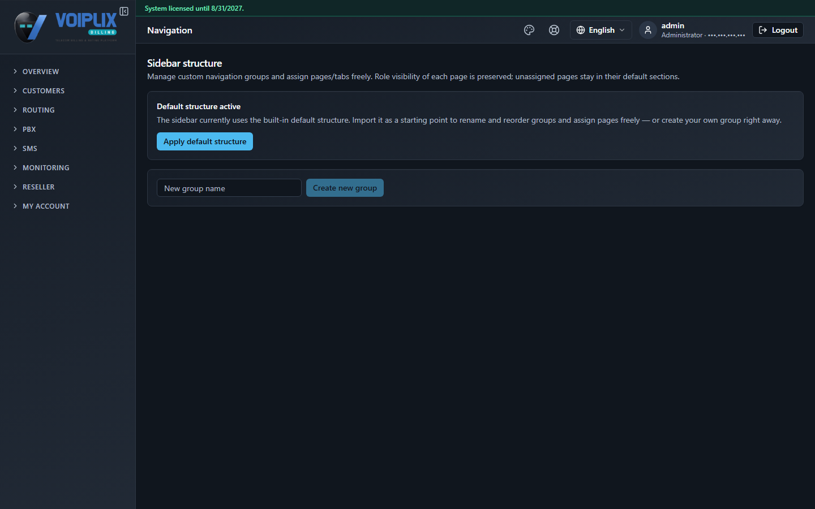815x509 pixels.
Task: Click the support lifebuoy icon
Action: coord(554,30)
